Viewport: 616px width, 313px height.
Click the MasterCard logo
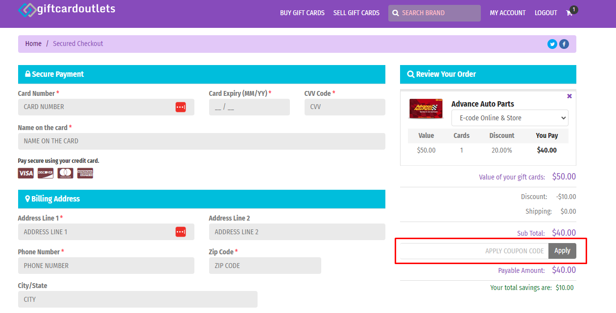(x=65, y=173)
